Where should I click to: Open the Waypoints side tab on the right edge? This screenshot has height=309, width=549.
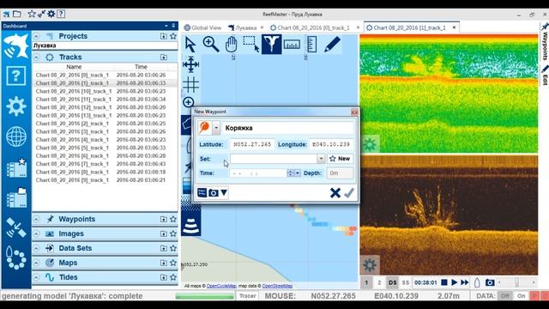coord(545,41)
